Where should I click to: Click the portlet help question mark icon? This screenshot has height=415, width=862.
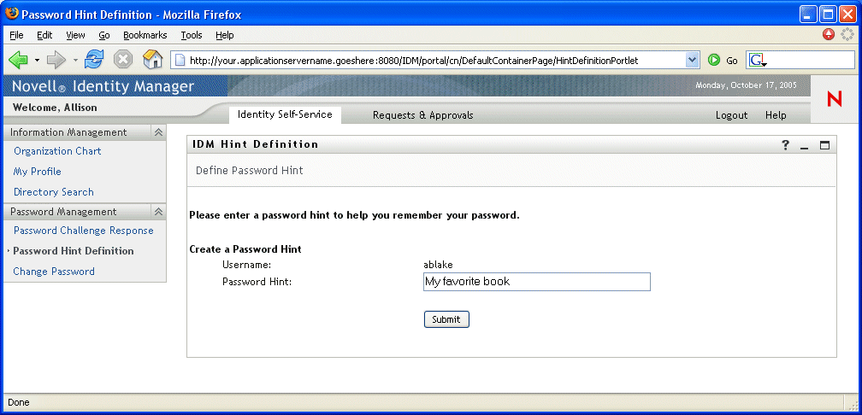(x=786, y=145)
